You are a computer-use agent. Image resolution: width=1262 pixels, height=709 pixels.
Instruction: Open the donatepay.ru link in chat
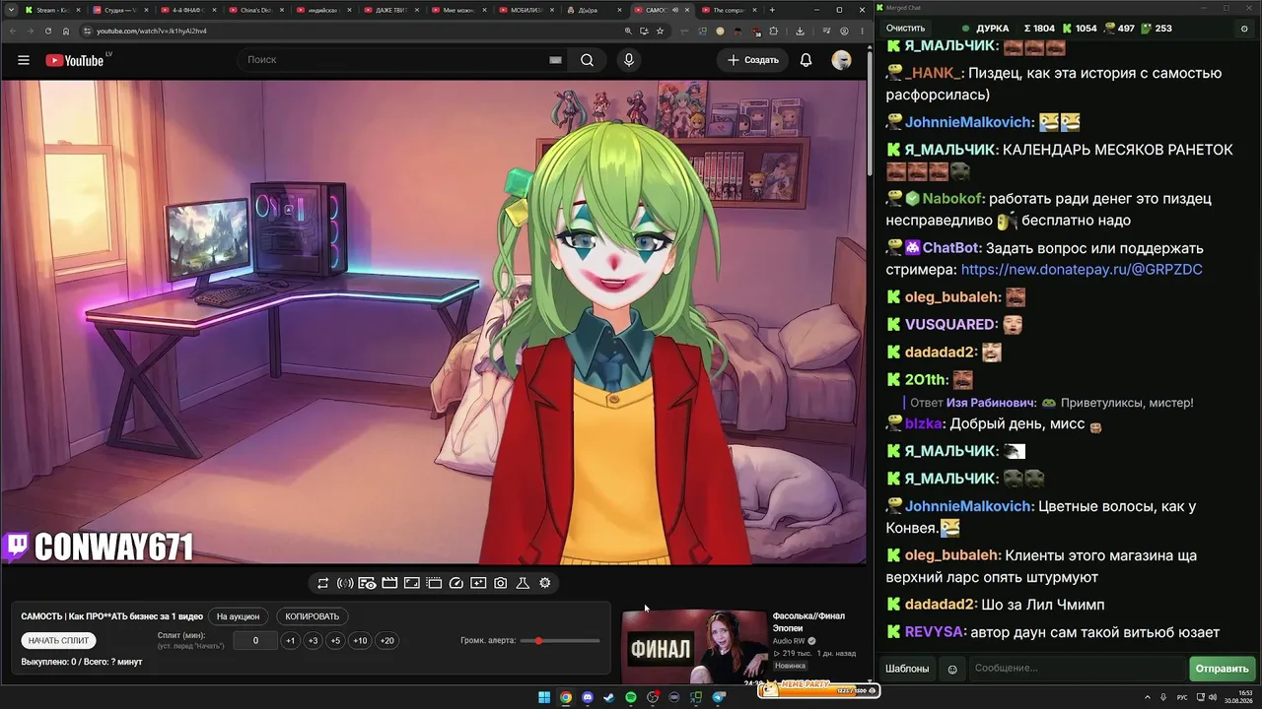1082,269
